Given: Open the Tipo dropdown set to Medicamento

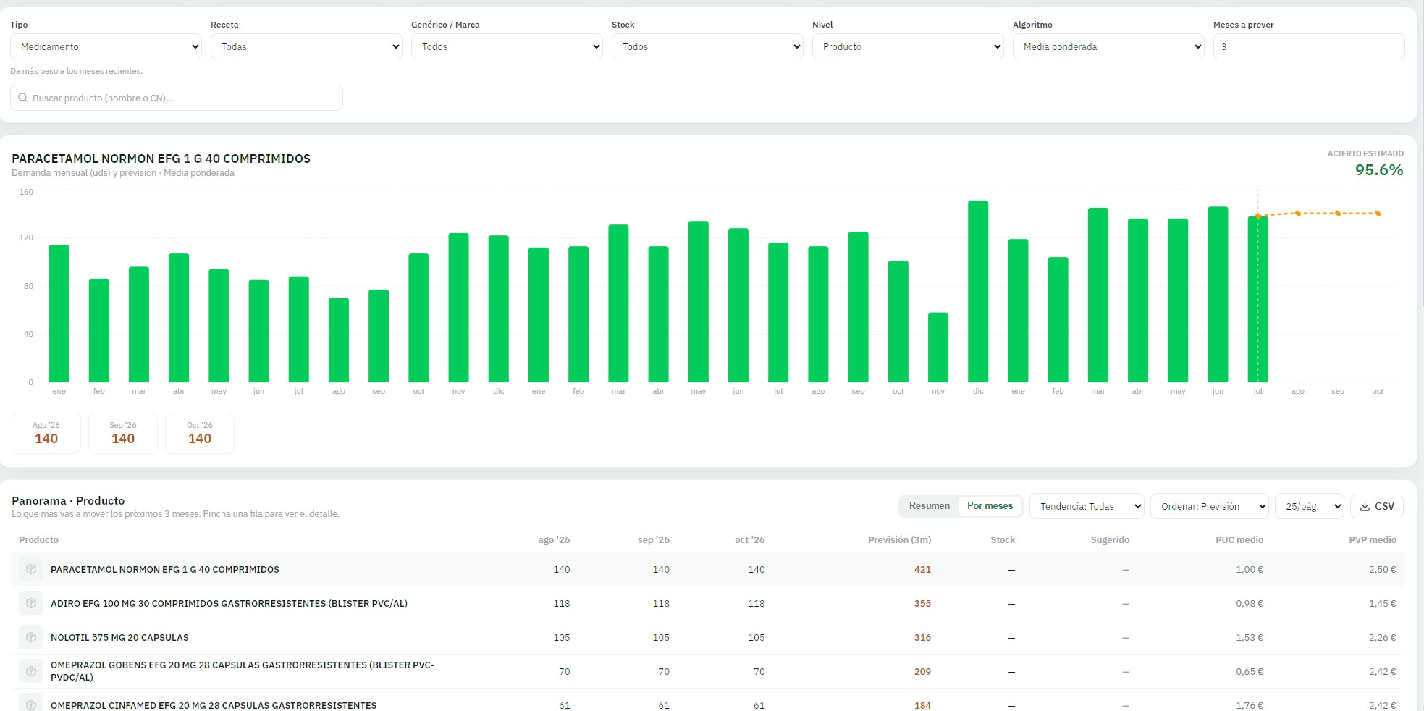Looking at the screenshot, I should (106, 46).
